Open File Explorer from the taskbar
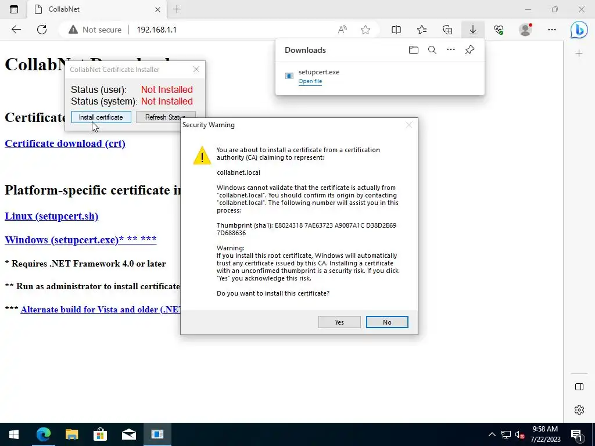 [x=71, y=434]
